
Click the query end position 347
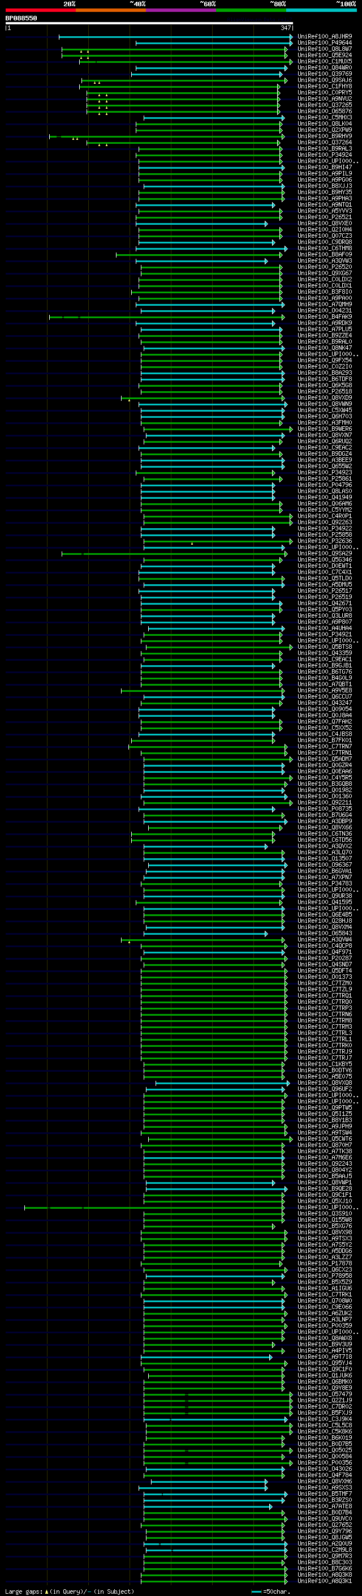point(285,28)
